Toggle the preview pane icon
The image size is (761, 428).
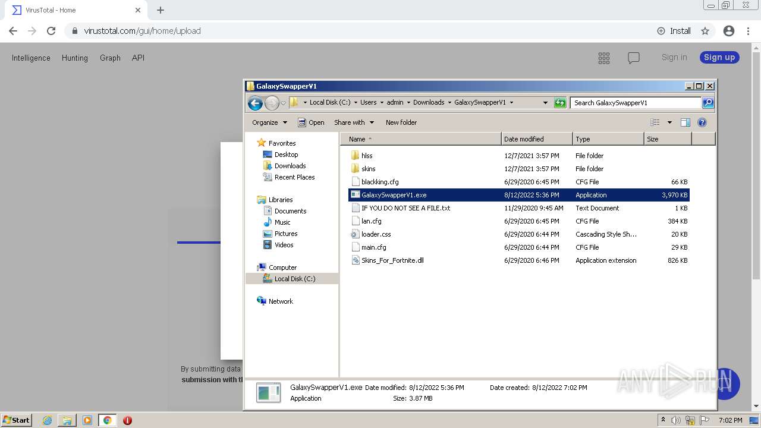click(x=685, y=122)
